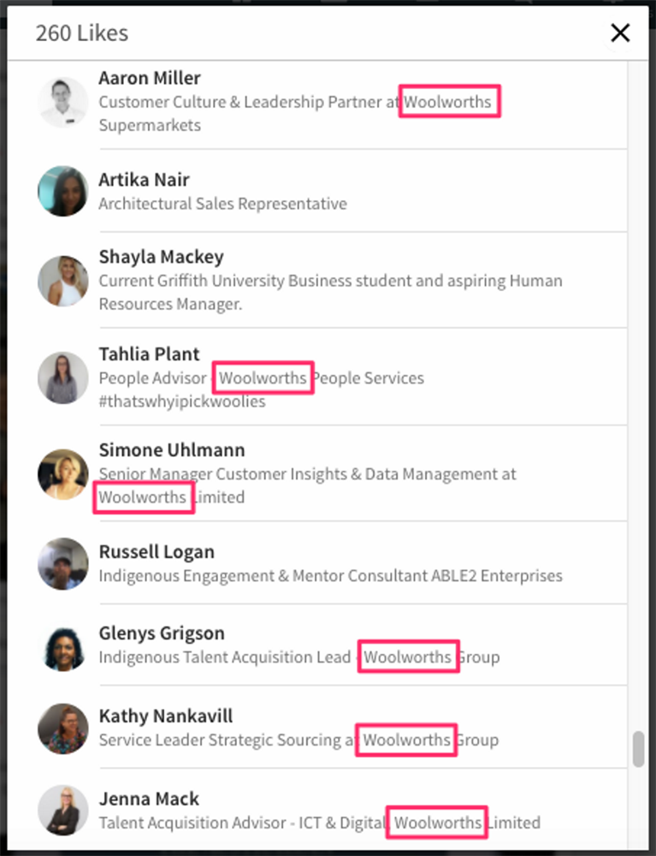Click Artika Nair's avatar photo
The width and height of the screenshot is (656, 856).
63,191
